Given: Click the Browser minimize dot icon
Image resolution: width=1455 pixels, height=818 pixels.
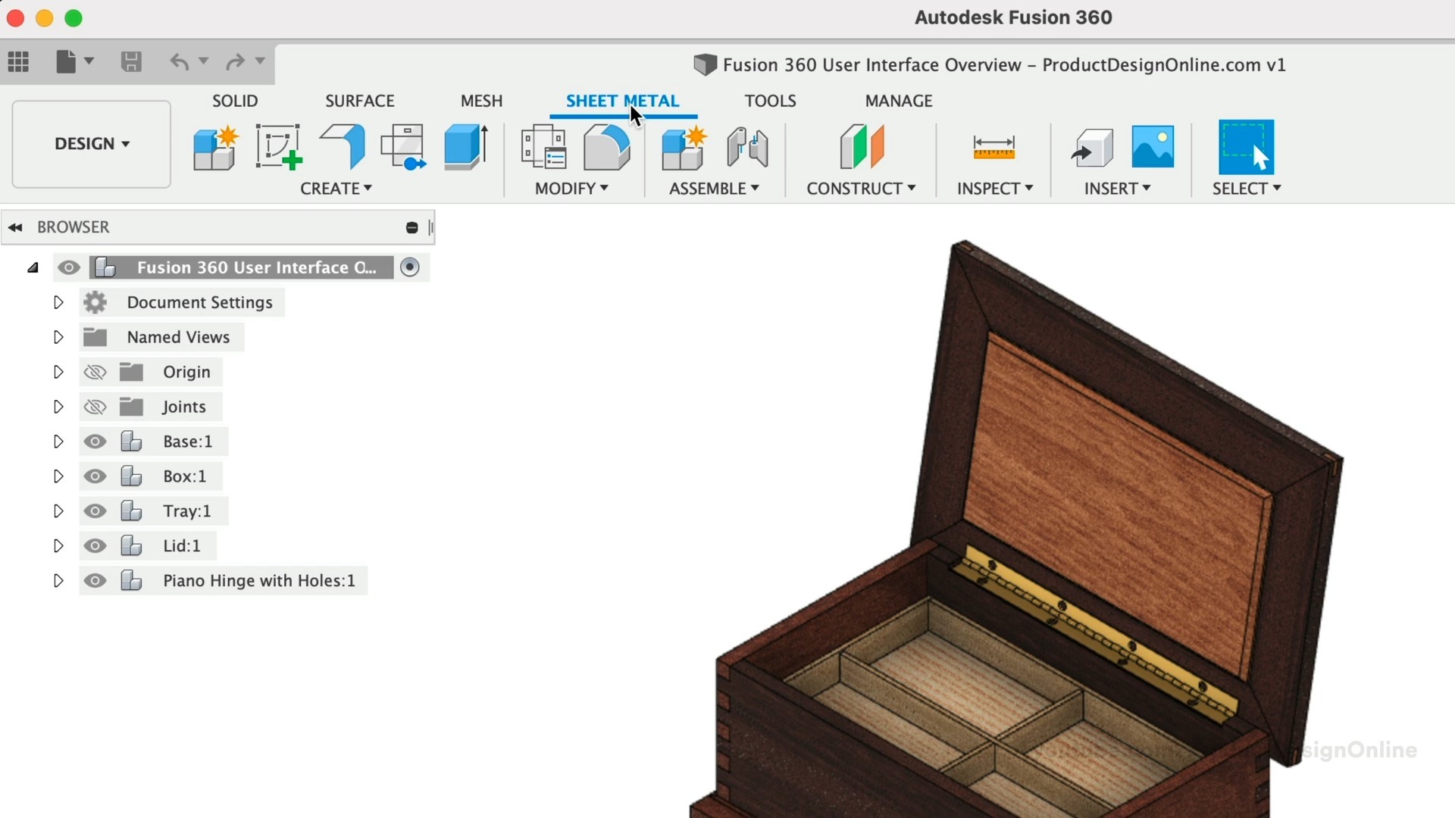Looking at the screenshot, I should point(411,227).
